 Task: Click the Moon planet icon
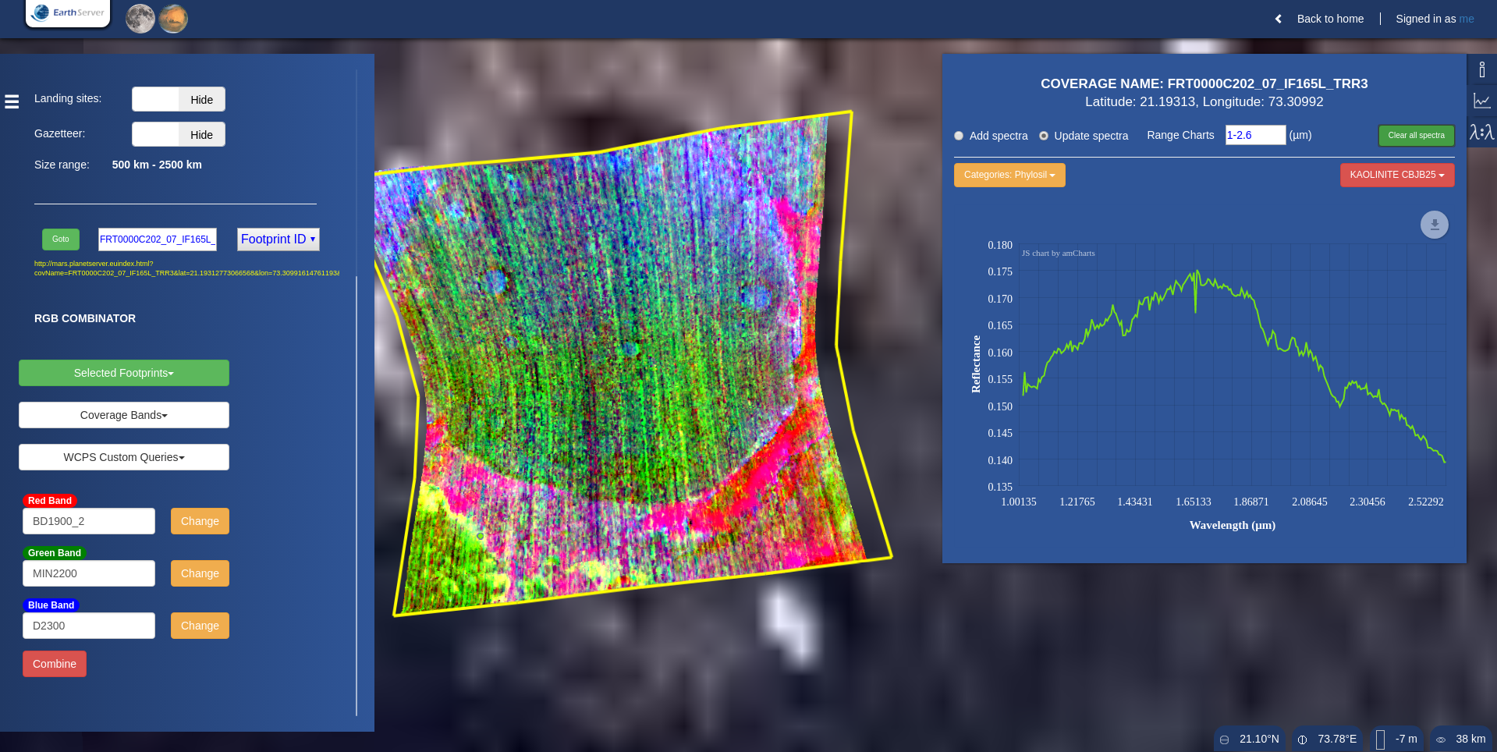pos(140,19)
